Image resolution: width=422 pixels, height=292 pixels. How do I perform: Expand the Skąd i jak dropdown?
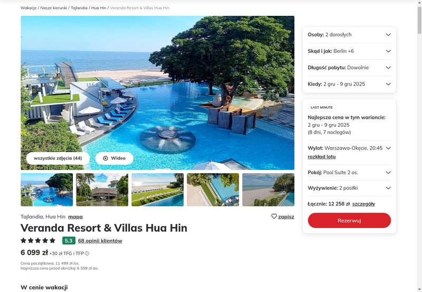[x=349, y=51]
